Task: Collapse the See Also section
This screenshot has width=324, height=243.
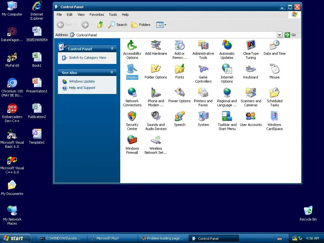Action: click(x=112, y=72)
